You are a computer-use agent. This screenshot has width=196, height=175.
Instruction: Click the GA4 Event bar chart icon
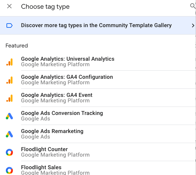click(9, 98)
